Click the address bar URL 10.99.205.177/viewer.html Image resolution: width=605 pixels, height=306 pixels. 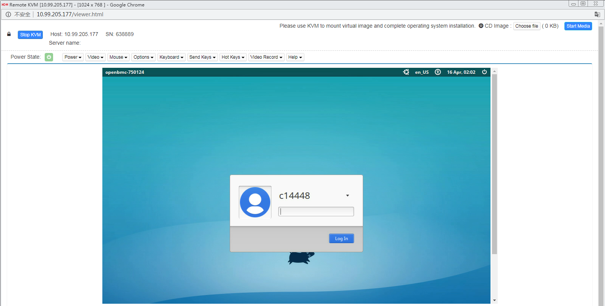70,14
